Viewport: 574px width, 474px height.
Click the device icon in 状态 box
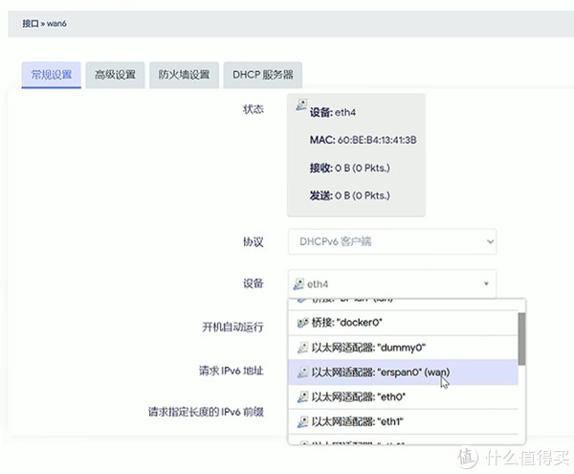point(301,104)
